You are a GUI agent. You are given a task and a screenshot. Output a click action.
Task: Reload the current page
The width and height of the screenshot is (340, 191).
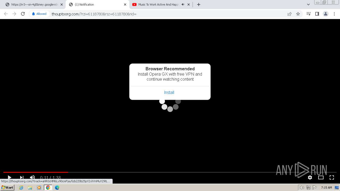(x=23, y=14)
